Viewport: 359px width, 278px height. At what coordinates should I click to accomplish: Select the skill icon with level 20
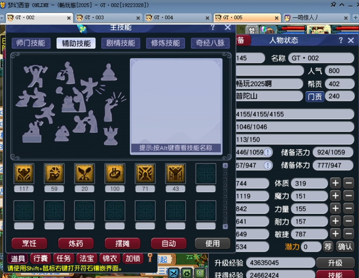[84, 174]
